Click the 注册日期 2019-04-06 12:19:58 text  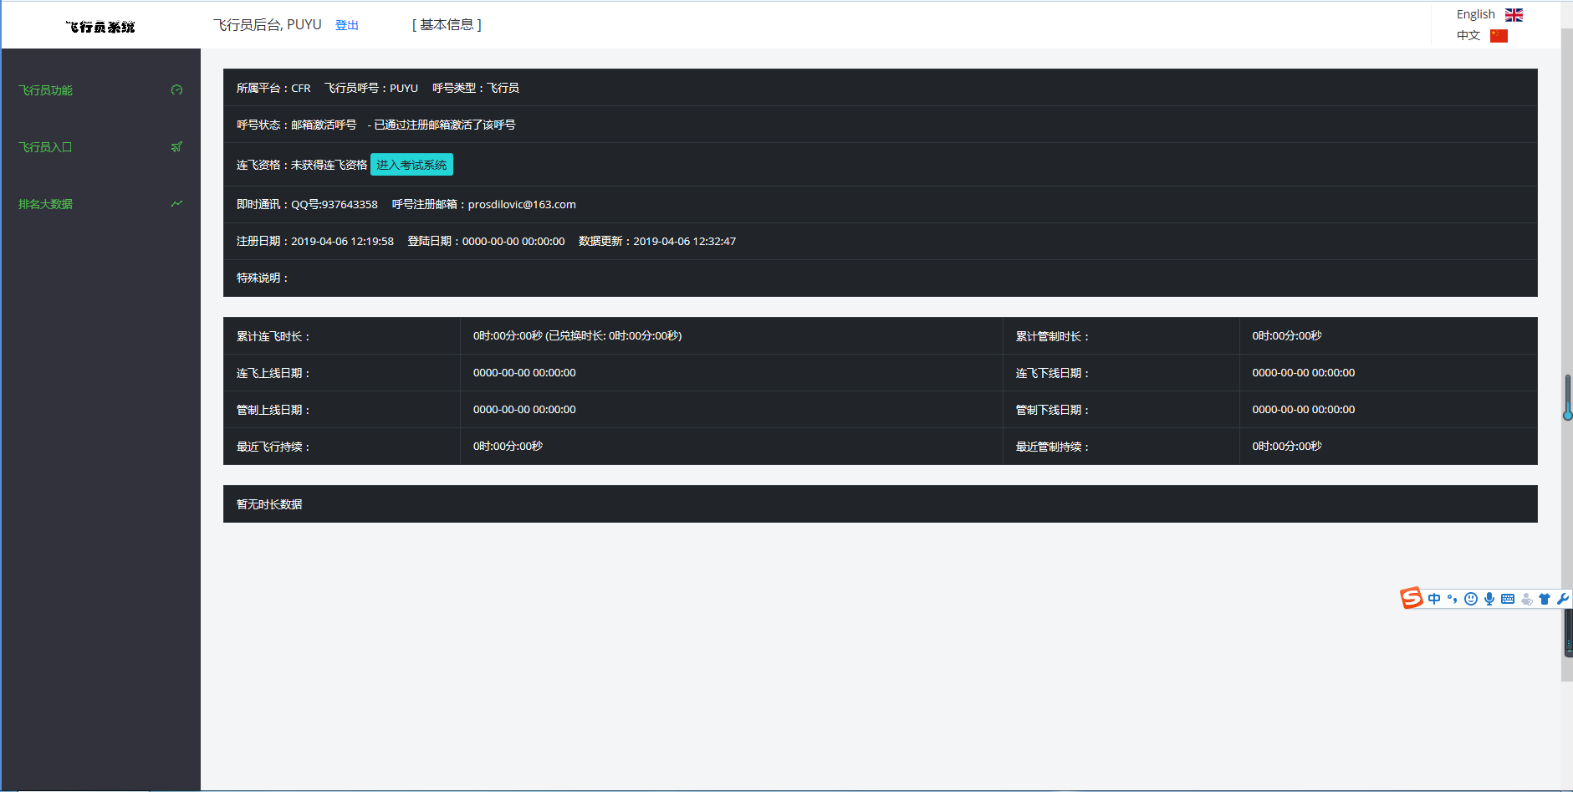coord(315,241)
